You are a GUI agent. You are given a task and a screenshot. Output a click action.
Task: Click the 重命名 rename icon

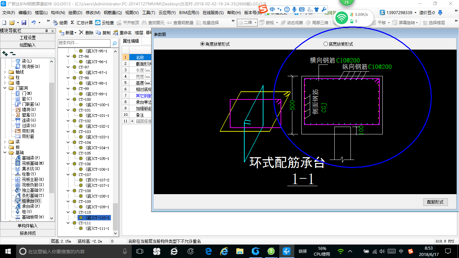pos(123,33)
